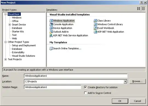The image size is (148, 106).
Task: Select the Console Application template icon
Action: pyautogui.click(x=51, y=24)
